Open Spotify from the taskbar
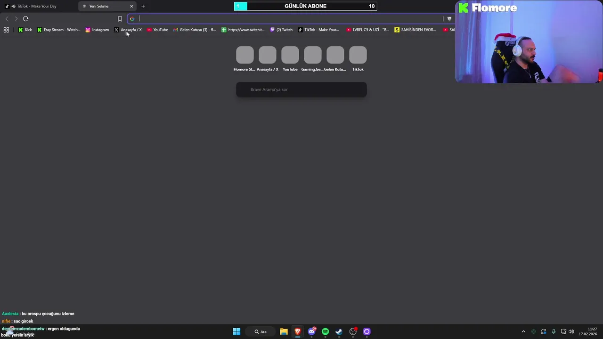The image size is (603, 339). 325,331
